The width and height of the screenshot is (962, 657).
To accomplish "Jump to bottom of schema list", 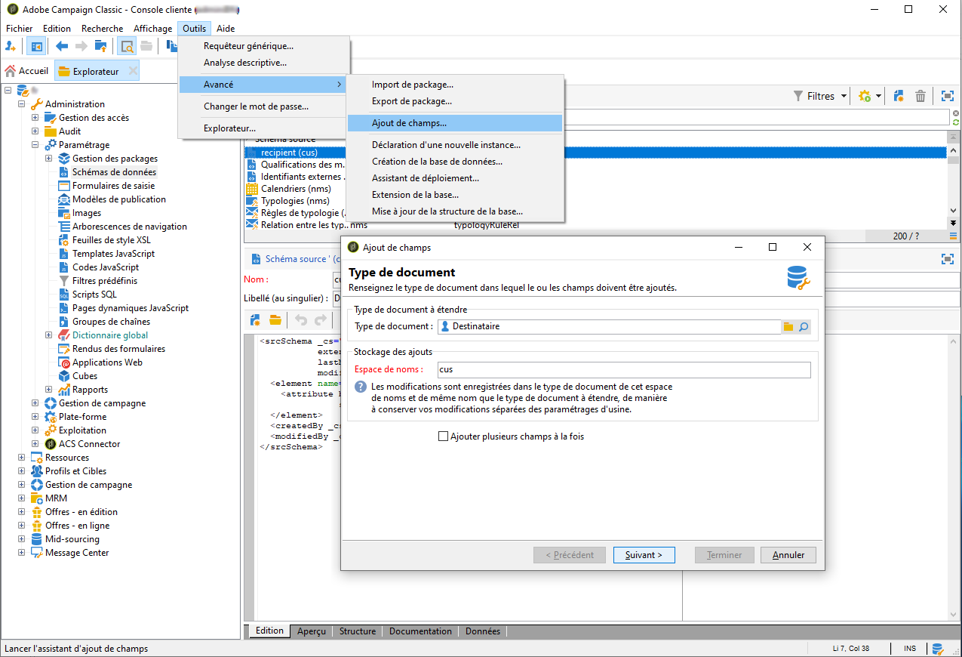I will (x=953, y=223).
